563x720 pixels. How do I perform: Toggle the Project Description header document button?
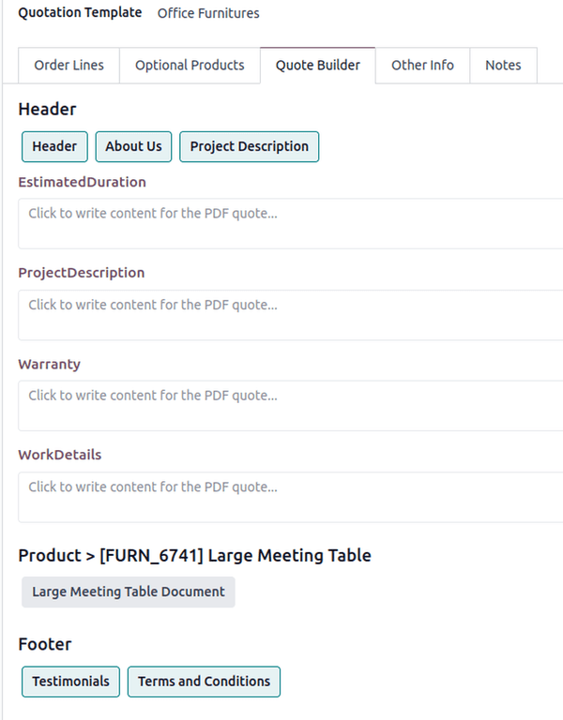point(249,146)
